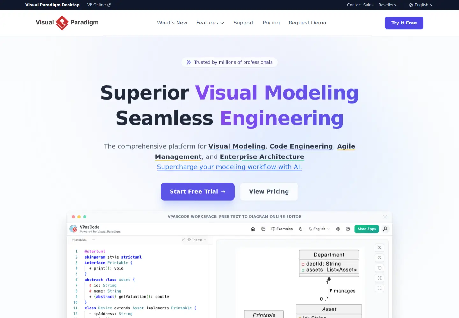Click the reset view rotate icon
Viewport: 459px width, 318px height.
click(x=379, y=268)
